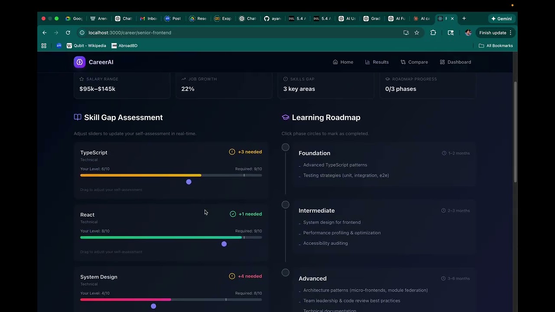555x312 pixels.
Task: Click the page vertical scrollbar
Action: tap(515, 132)
